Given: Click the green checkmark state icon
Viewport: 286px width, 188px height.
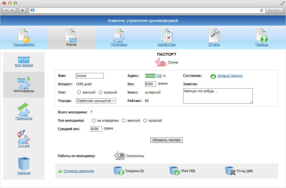Looking at the screenshot, I should [213, 76].
